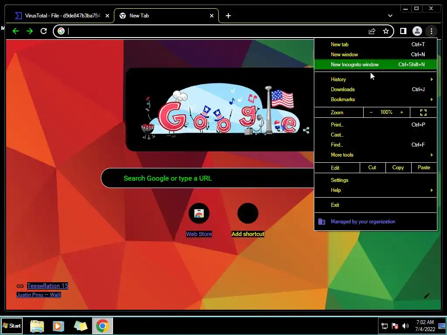Switch to the VirusTotal tab

coord(62,16)
